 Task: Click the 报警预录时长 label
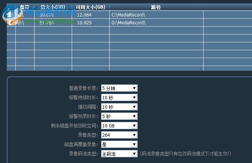tap(83, 116)
